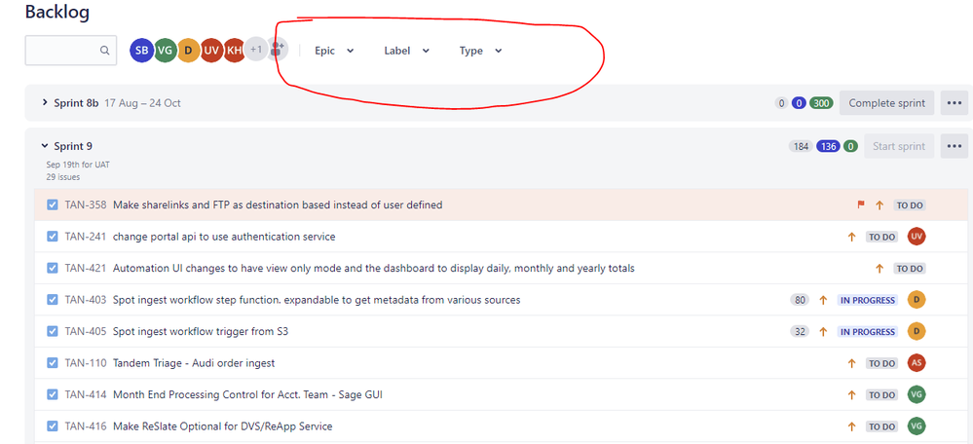Click task type checkbox icon on TAN-110
The height and width of the screenshot is (444, 973).
[x=53, y=363]
